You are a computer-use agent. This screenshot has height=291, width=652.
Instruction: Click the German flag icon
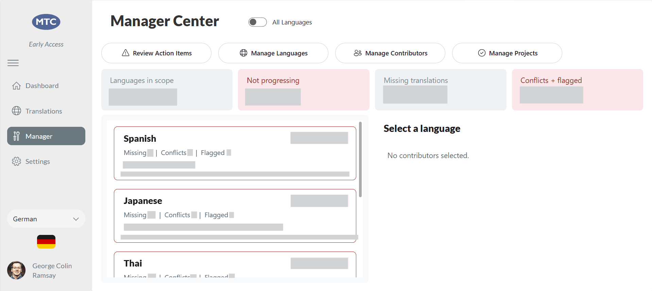pyautogui.click(x=46, y=242)
